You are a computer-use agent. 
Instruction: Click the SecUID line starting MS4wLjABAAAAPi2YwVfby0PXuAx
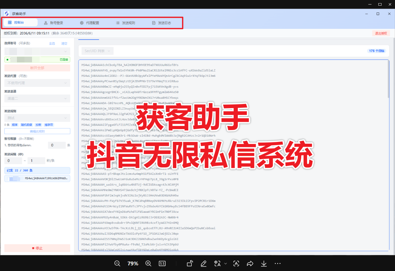point(130,244)
